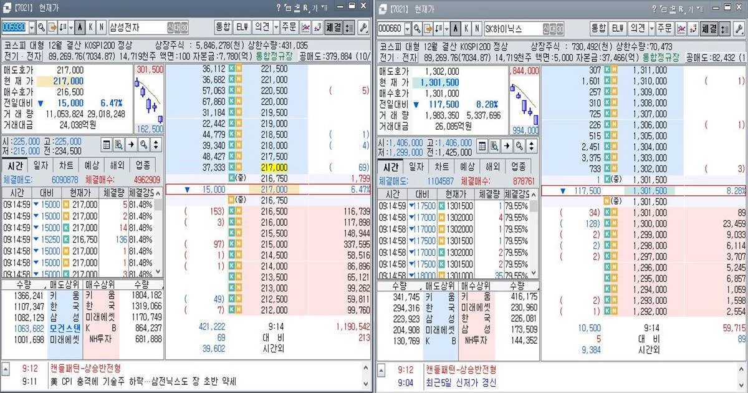Open the wrench settings icon in the SK하이닉스 window
Image resolution: width=748 pixels, height=393 pixels.
[x=739, y=28]
